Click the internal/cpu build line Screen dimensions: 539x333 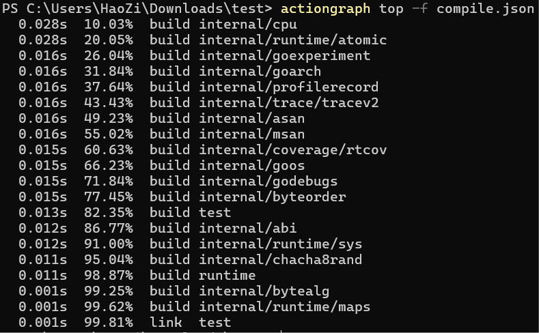coord(158,25)
